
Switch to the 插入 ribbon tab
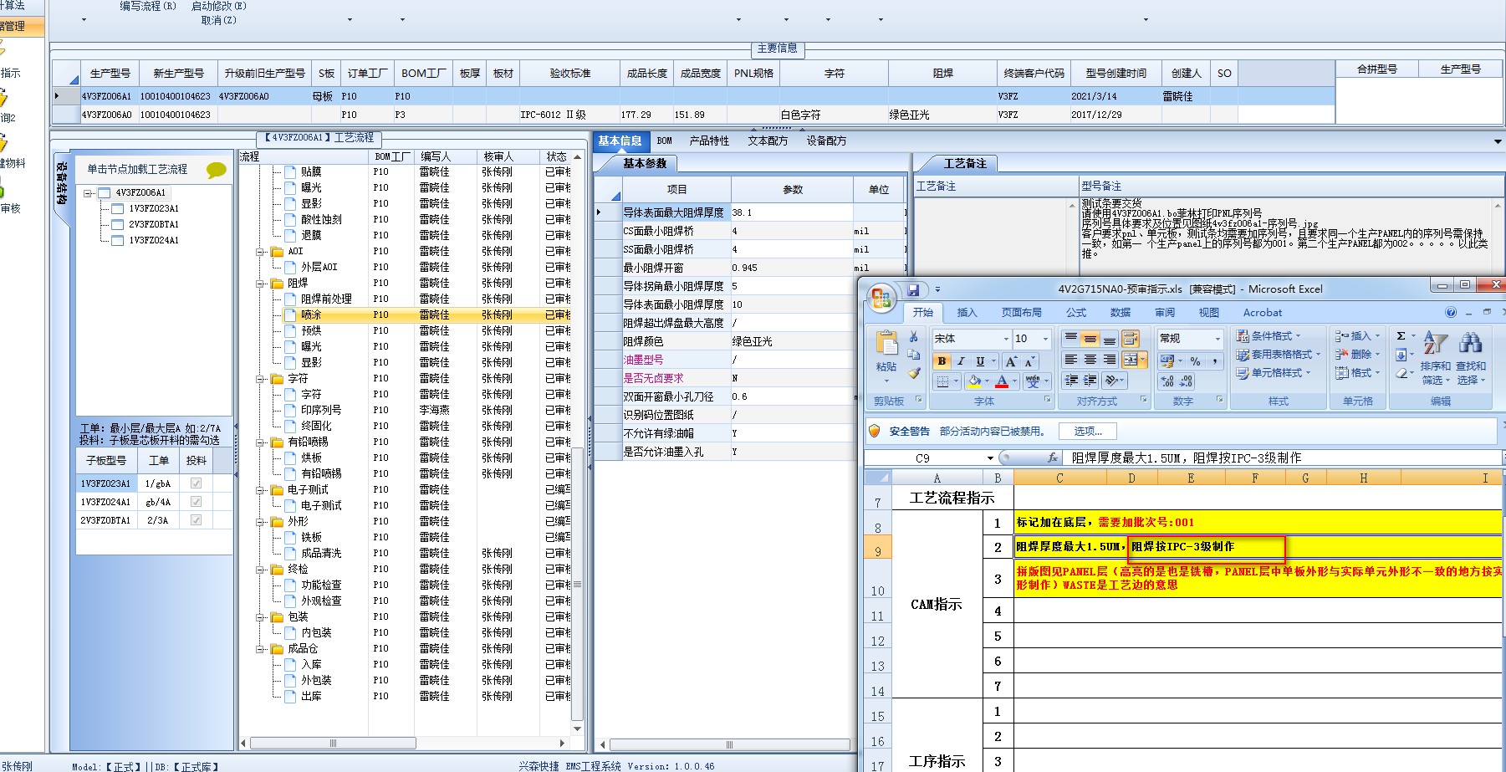(x=967, y=313)
